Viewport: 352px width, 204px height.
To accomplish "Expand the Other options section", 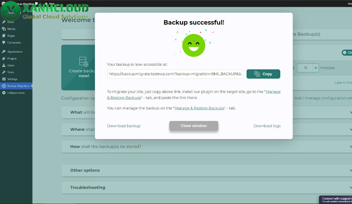I will [206, 170].
